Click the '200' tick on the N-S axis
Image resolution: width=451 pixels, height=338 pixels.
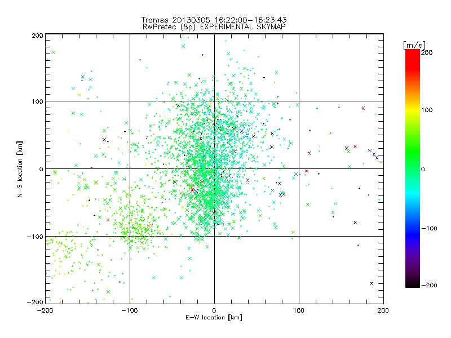[x=37, y=35]
